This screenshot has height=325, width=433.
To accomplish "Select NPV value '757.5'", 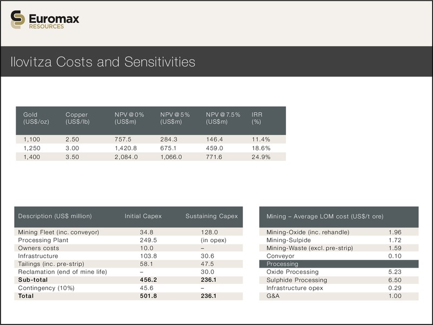I will 123,139.
